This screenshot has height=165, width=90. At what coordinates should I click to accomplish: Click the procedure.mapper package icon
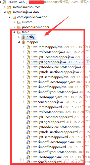coord(19,27)
